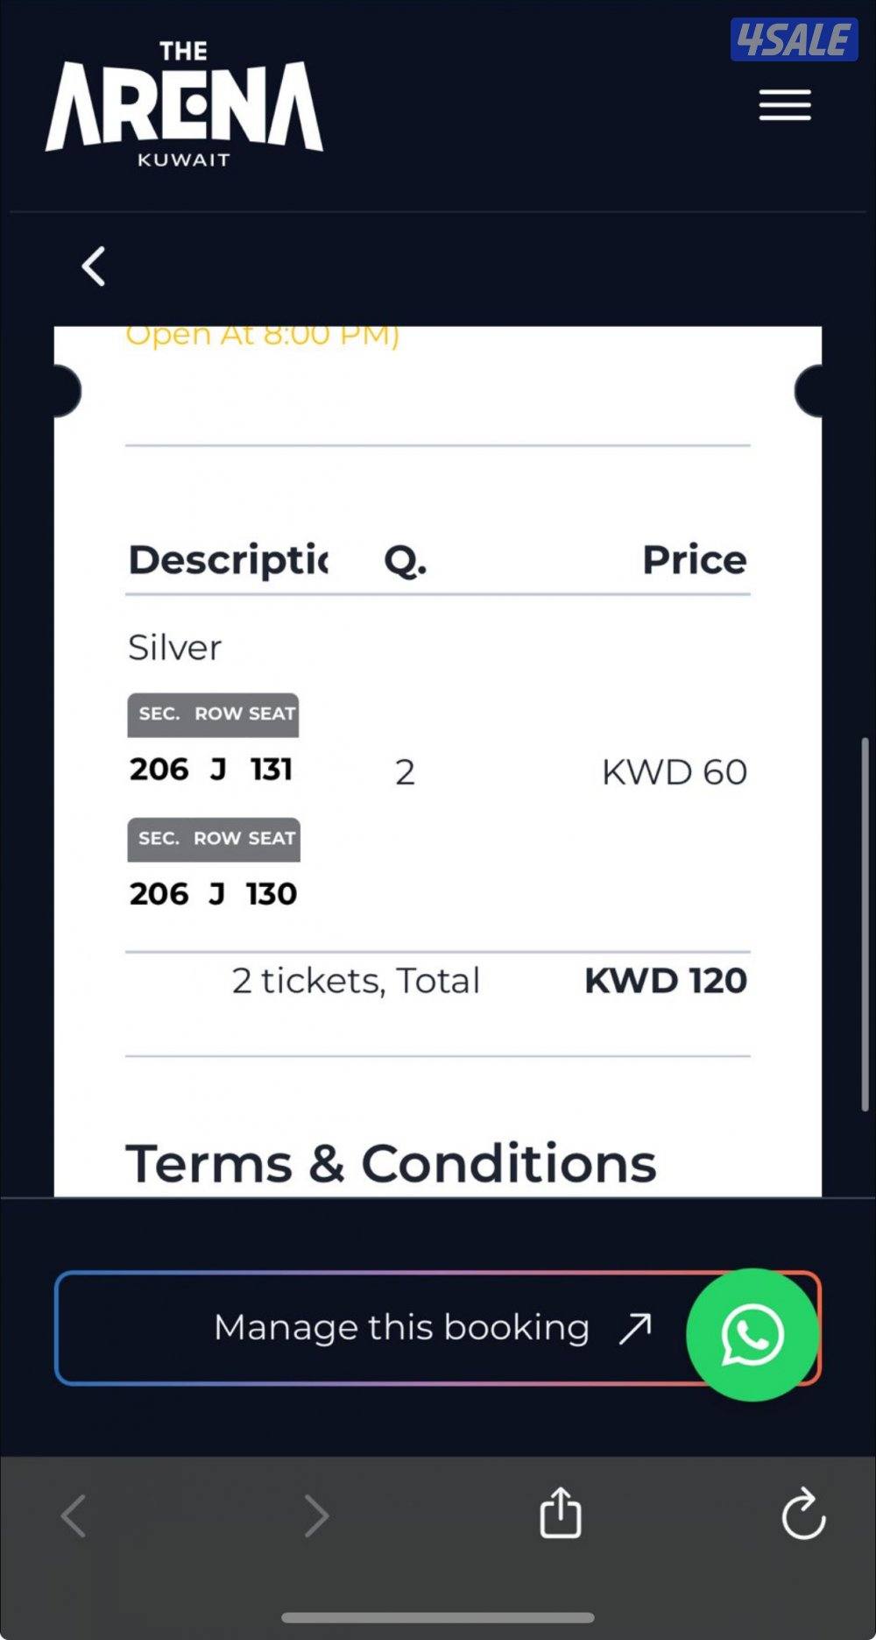Click the KWD 60 price
This screenshot has height=1640, width=876.
point(675,772)
